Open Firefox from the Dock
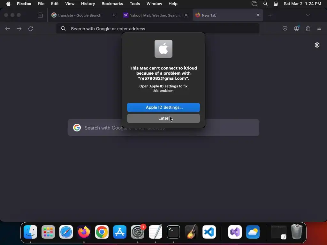The width and height of the screenshot is (327, 245). tap(84, 232)
